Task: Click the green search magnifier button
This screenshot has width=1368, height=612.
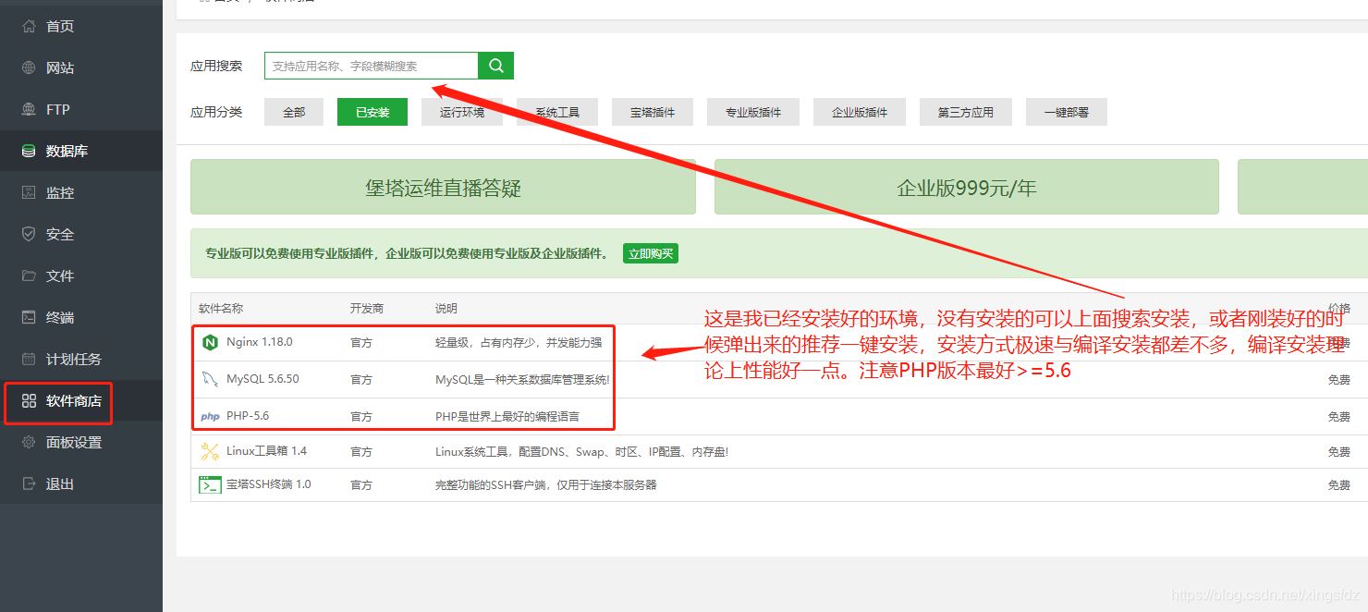Action: pos(495,66)
